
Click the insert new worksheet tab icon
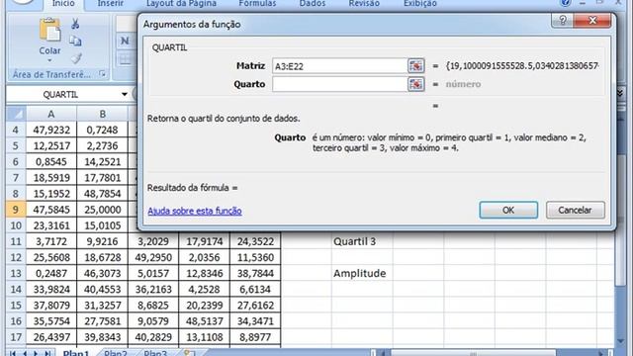click(x=188, y=352)
